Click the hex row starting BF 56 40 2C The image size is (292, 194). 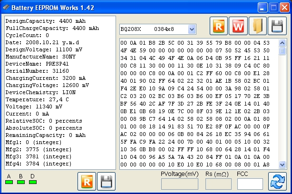(x=195, y=104)
